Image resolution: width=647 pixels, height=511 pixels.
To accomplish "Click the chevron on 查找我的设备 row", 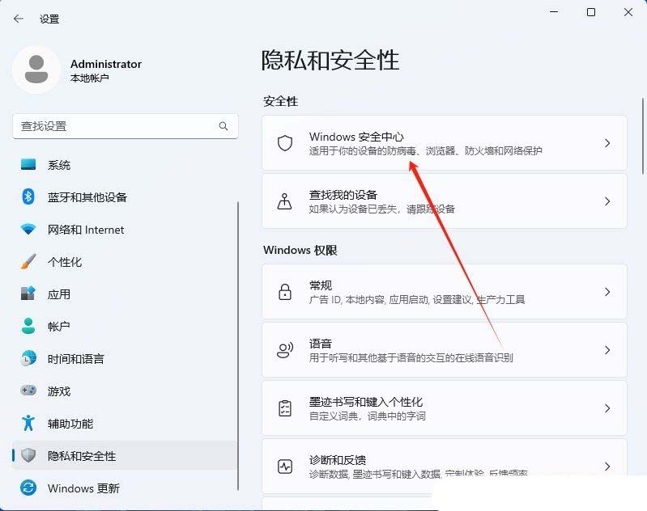I will click(607, 201).
